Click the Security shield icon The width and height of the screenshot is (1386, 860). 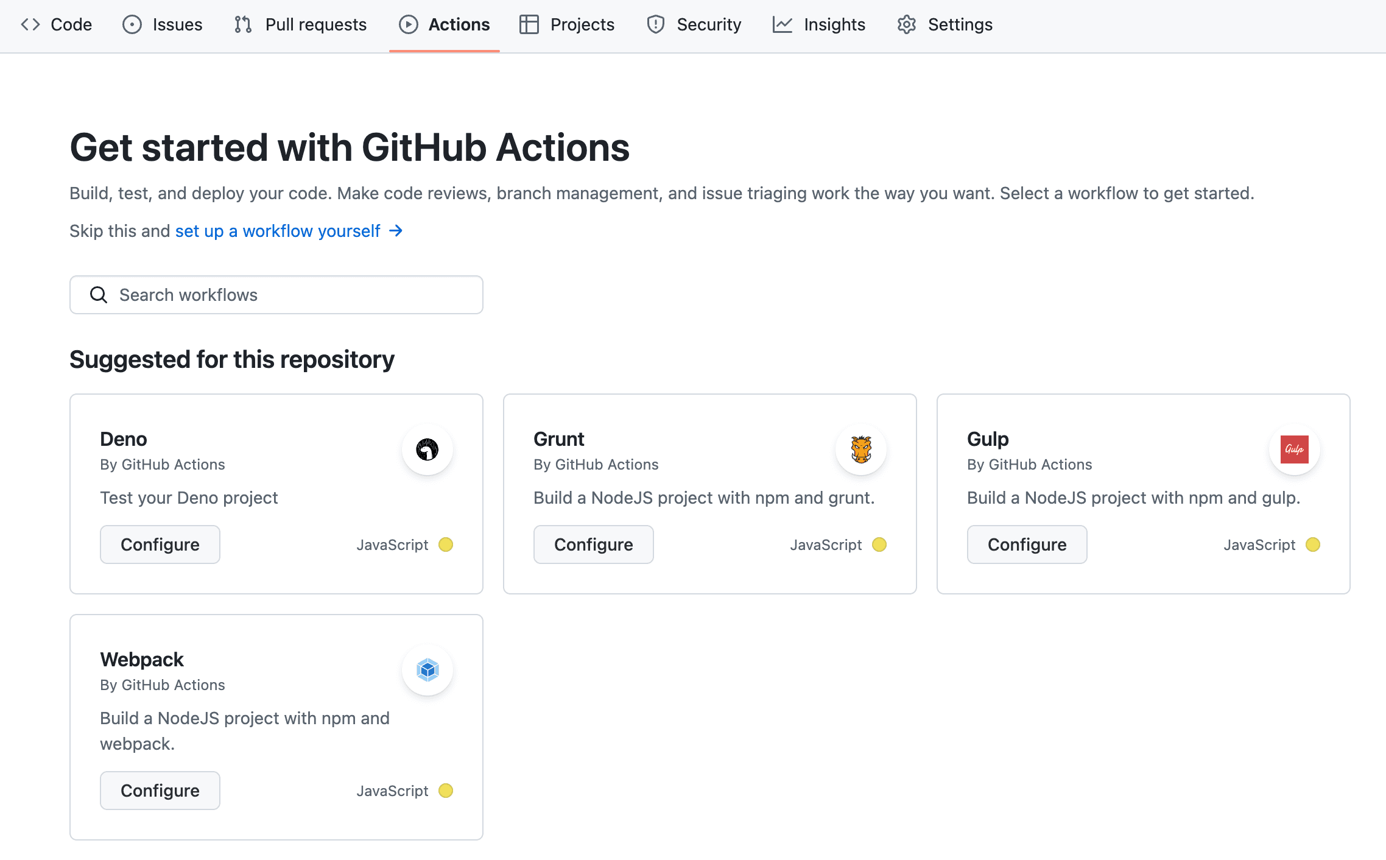click(x=655, y=24)
